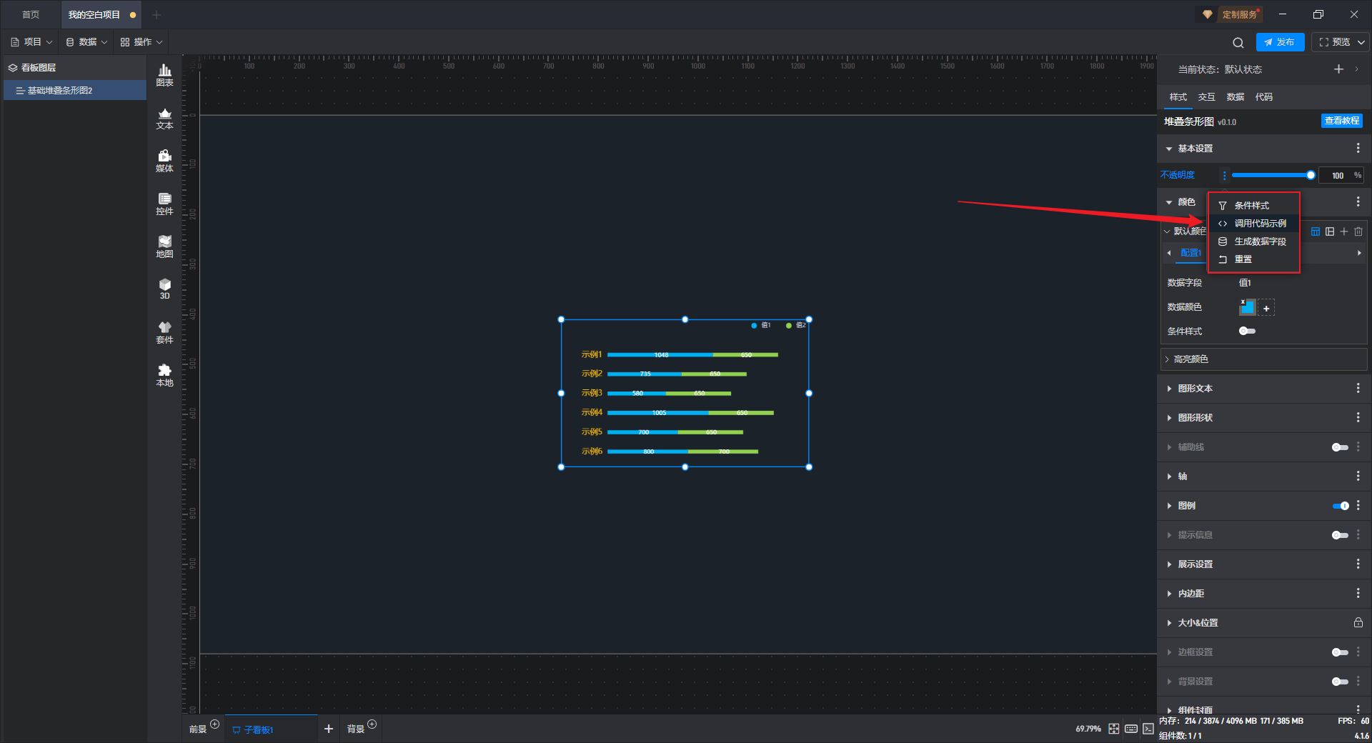Expand the 轴 axis section
The image size is (1372, 743).
1169,477
